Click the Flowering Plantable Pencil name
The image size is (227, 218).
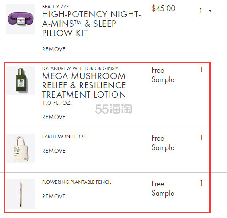(x=77, y=182)
